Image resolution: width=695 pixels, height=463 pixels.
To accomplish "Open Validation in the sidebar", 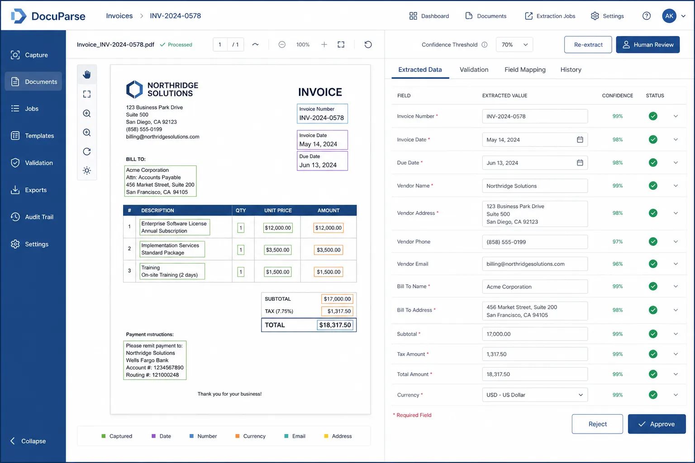I will coord(33,163).
